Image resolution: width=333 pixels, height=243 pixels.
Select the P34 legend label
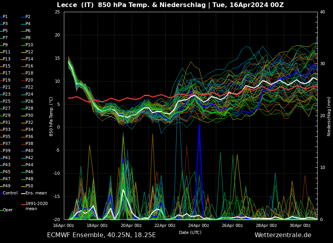pyautogui.click(x=27, y=129)
